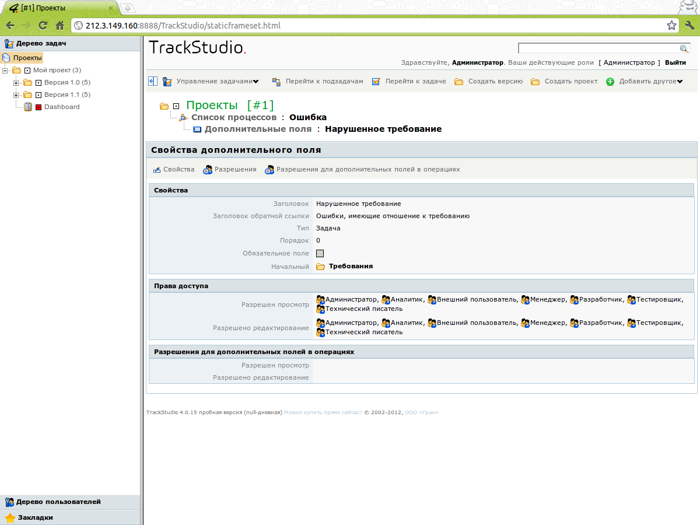
Task: Collapse the Мой проект tree node
Action: [6, 70]
